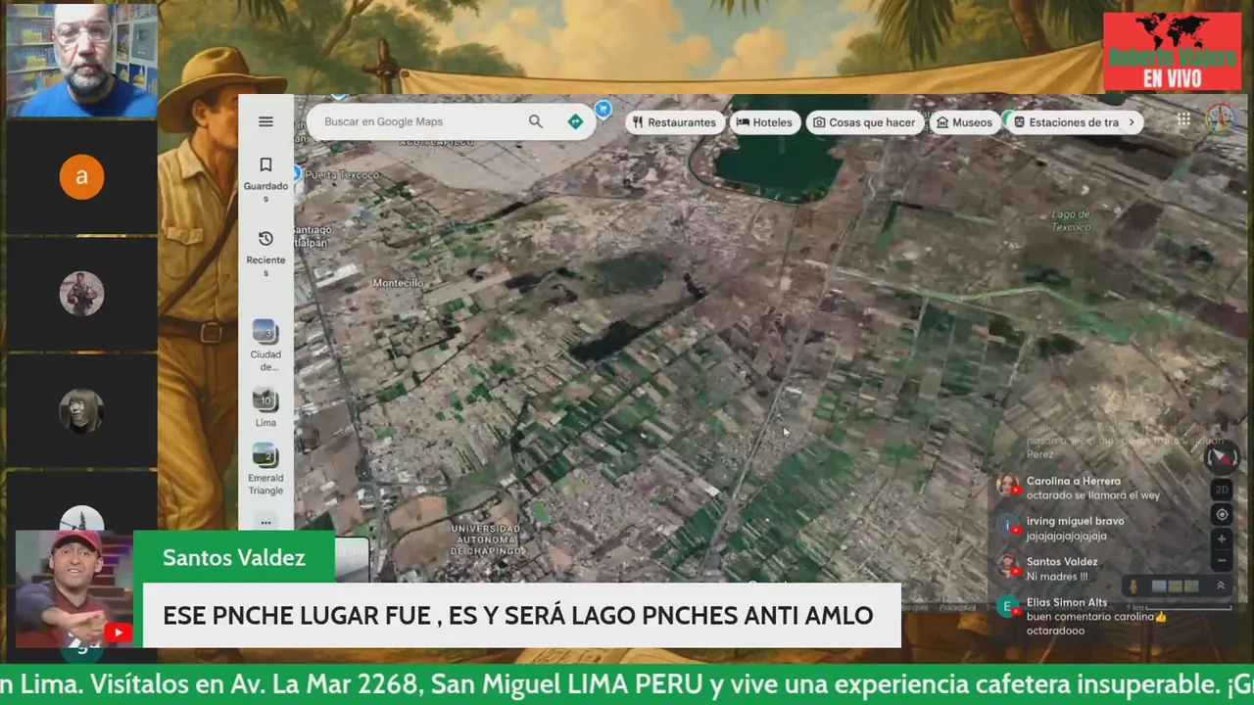Image resolution: width=1254 pixels, height=705 pixels.
Task: Open the Google Maps hamburger menu
Action: coord(265,121)
